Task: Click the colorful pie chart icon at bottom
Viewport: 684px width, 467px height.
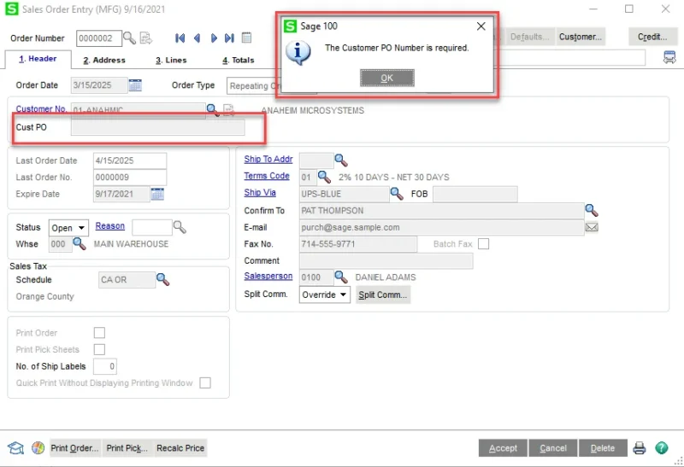Action: [x=38, y=448]
